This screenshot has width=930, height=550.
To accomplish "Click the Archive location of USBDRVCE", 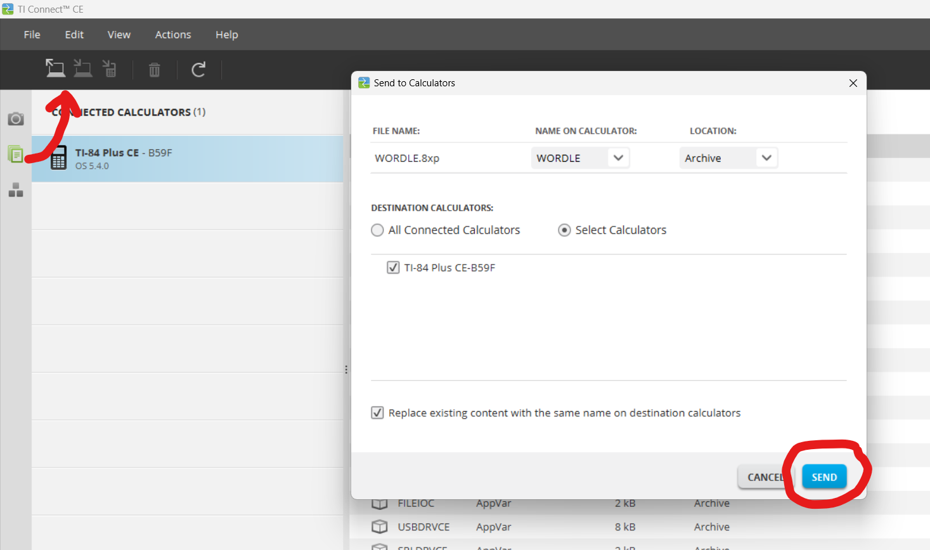I will (711, 527).
